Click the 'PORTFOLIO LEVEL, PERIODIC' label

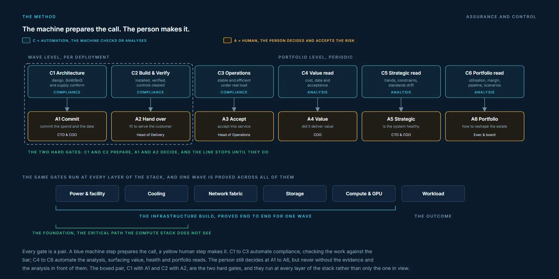(x=315, y=57)
